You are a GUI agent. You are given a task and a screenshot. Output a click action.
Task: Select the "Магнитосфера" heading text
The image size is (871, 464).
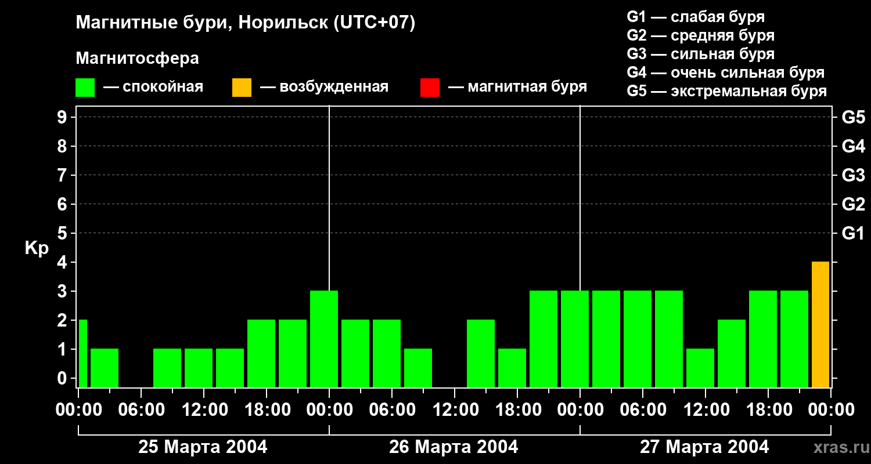click(137, 59)
